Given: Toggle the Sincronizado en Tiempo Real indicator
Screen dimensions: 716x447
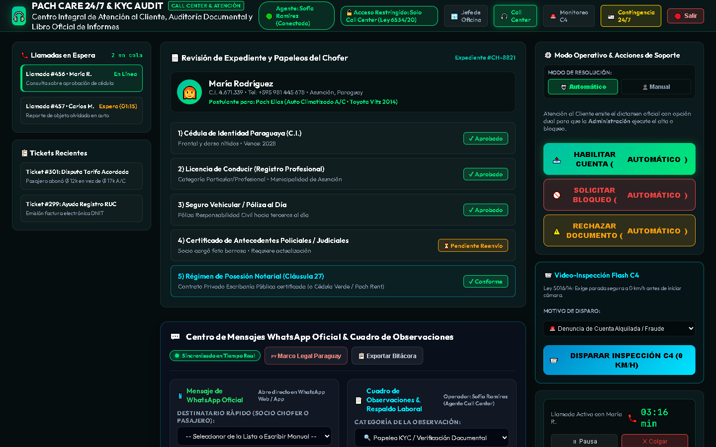Looking at the screenshot, I should click(x=215, y=356).
